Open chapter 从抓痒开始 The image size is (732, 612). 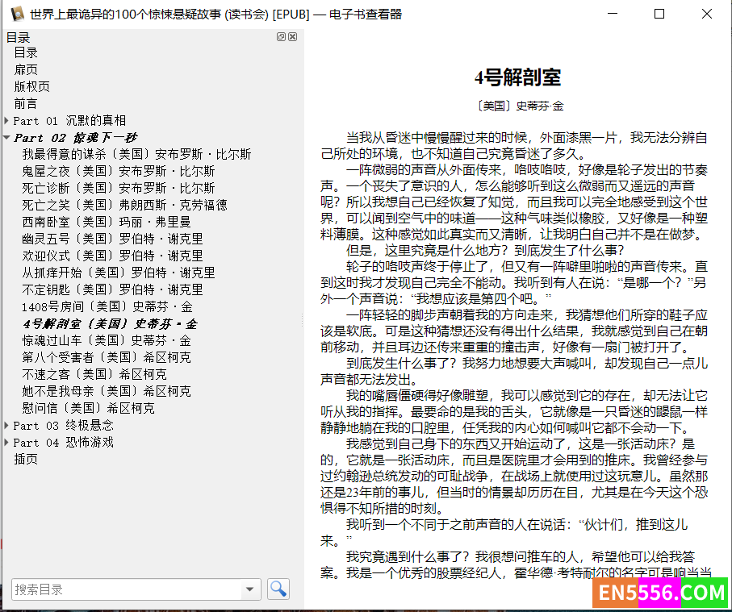pos(118,273)
